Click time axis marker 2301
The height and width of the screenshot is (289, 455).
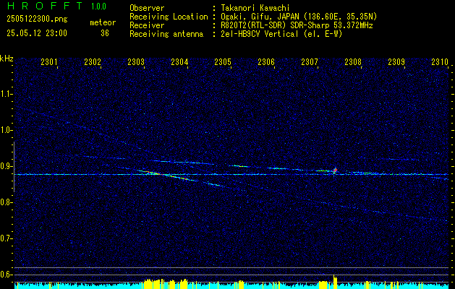pos(49,61)
